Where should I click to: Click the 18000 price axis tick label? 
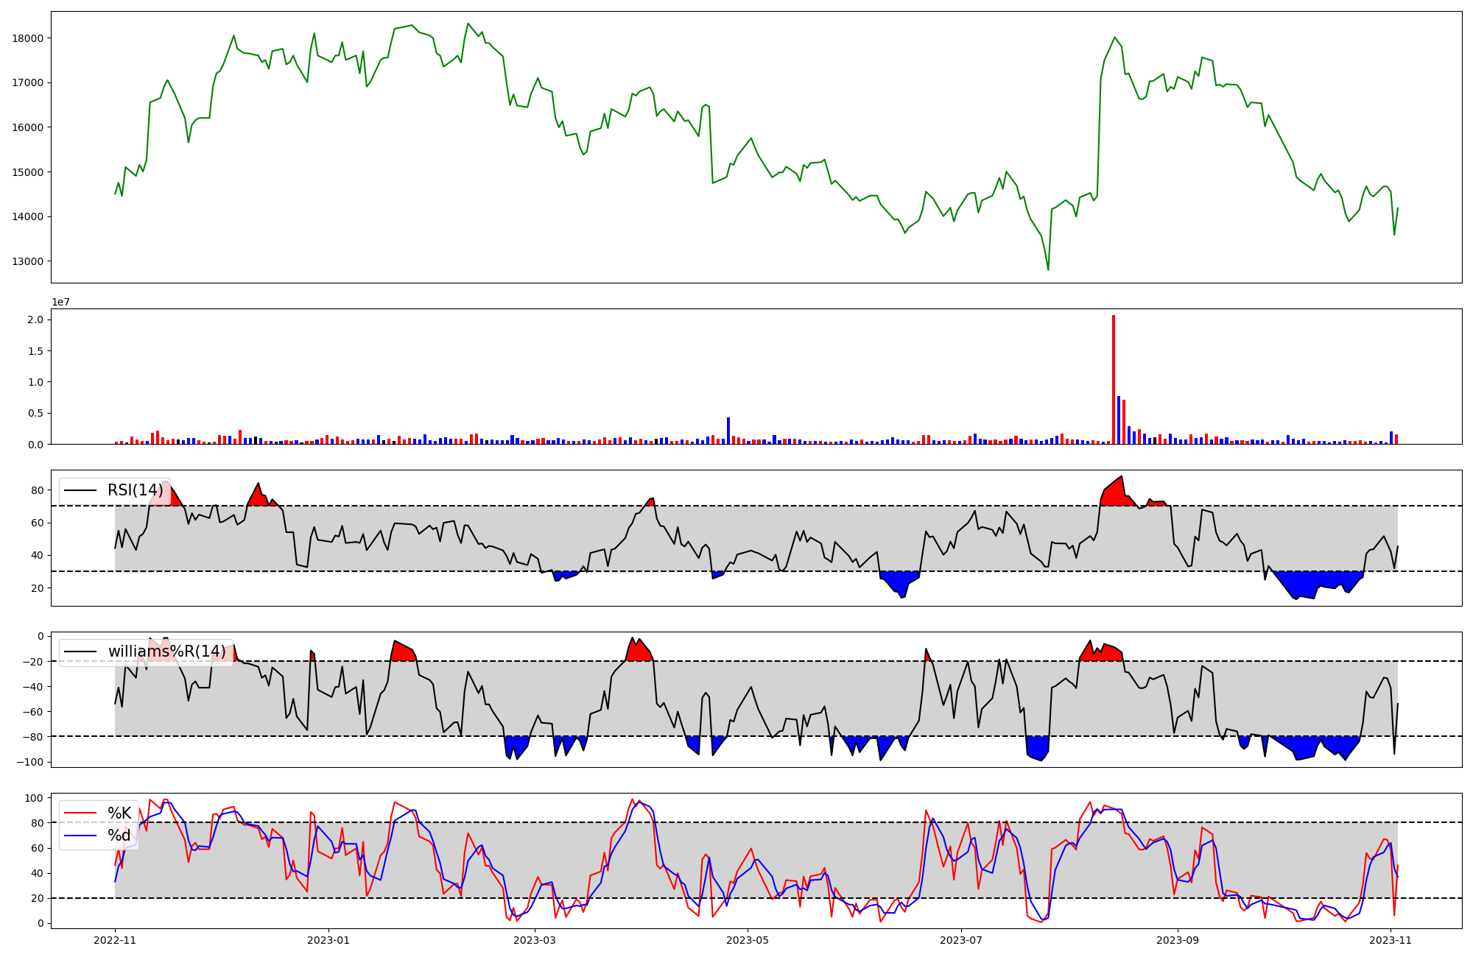tap(28, 38)
